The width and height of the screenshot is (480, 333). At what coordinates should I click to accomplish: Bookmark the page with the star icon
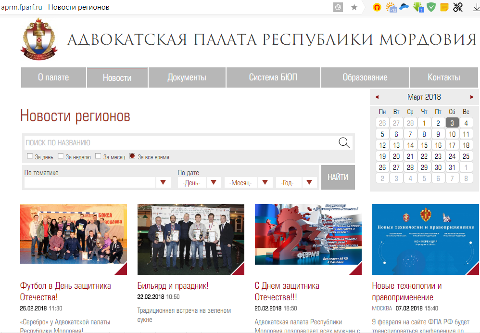coord(354,7)
